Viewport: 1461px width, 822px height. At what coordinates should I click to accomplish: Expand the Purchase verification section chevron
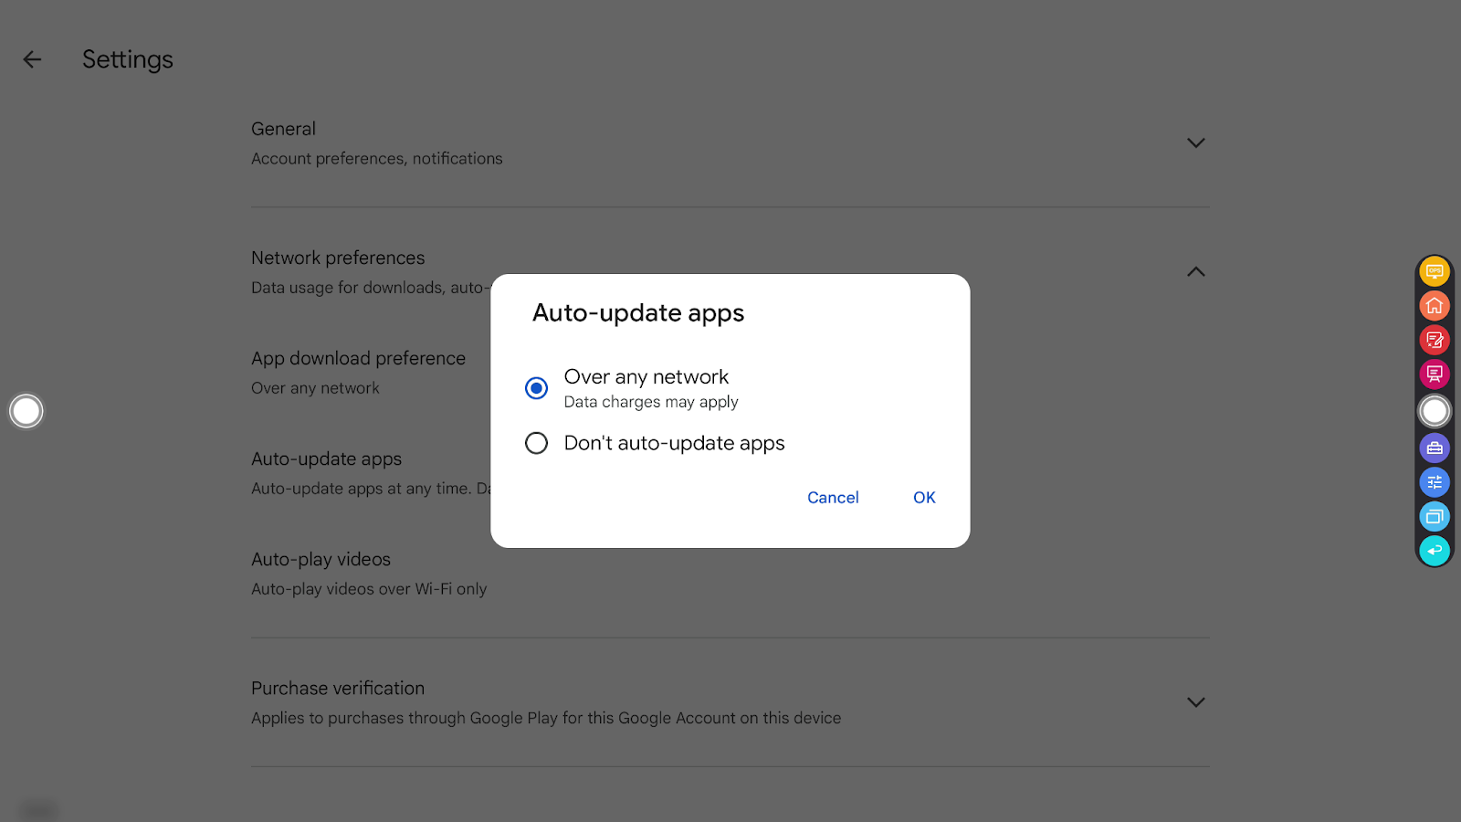[x=1195, y=702]
